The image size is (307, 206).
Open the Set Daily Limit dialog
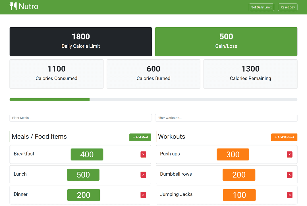(x=261, y=7)
